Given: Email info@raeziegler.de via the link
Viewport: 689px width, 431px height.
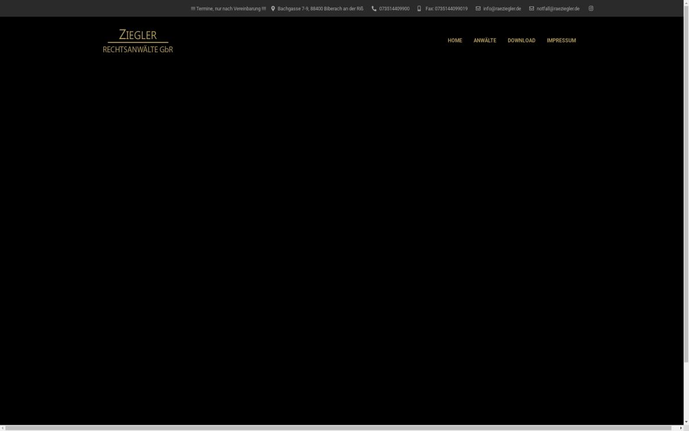Looking at the screenshot, I should pyautogui.click(x=502, y=9).
